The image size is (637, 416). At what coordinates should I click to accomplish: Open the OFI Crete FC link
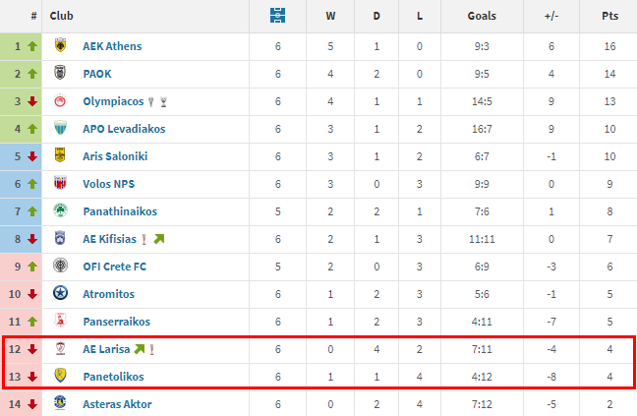pyautogui.click(x=117, y=267)
